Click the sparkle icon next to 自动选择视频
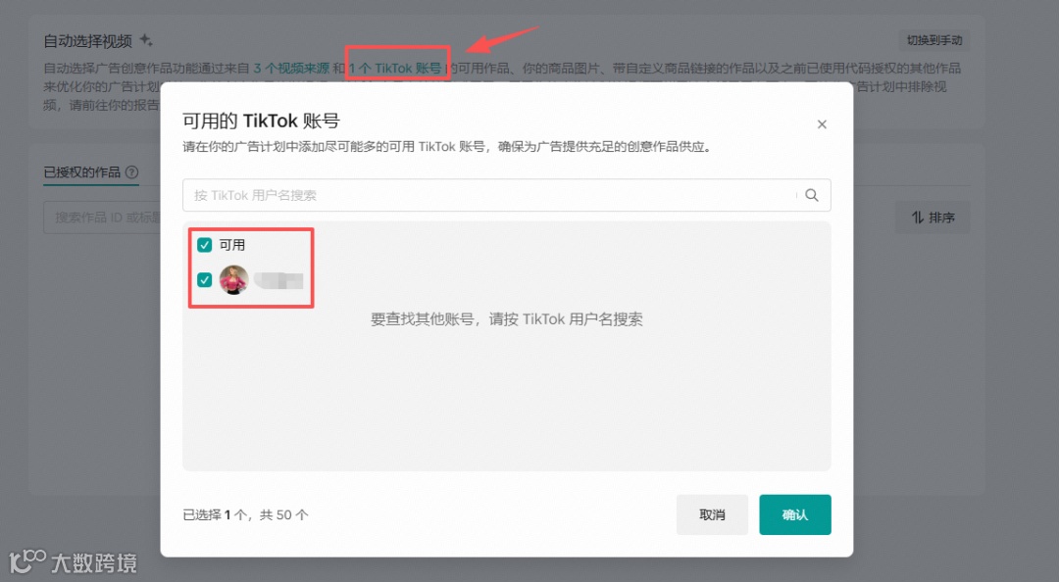This screenshot has height=582, width=1059. (146, 40)
